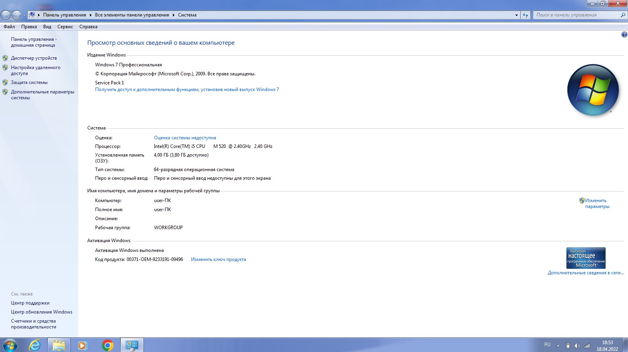Open recent pages dropdown next to navigation arrows
The image size is (628, 352).
[24, 15]
